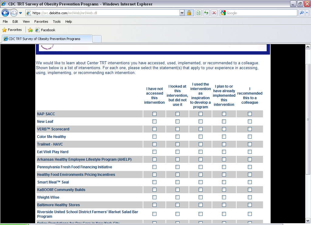Screen dimensions: 311x225
Task: Click the Refresh page icon
Action: point(206,13)
